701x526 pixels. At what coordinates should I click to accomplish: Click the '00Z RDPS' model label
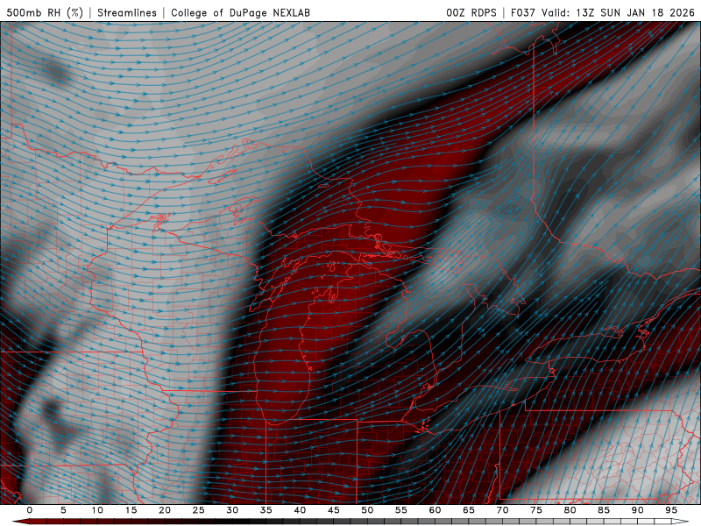click(471, 12)
